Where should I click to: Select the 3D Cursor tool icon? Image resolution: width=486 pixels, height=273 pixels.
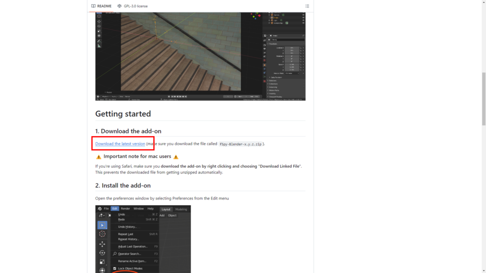[x=102, y=234]
